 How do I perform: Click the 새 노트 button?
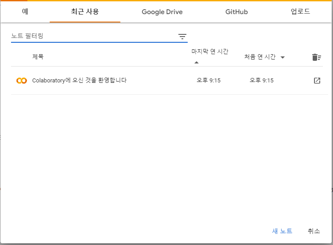point(282,231)
